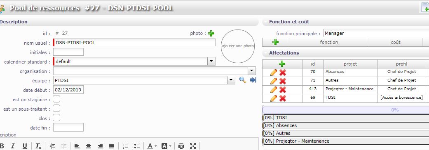Check the 'est un stagiaire' checkbox
The height and width of the screenshot is (150, 429).
[56, 99]
